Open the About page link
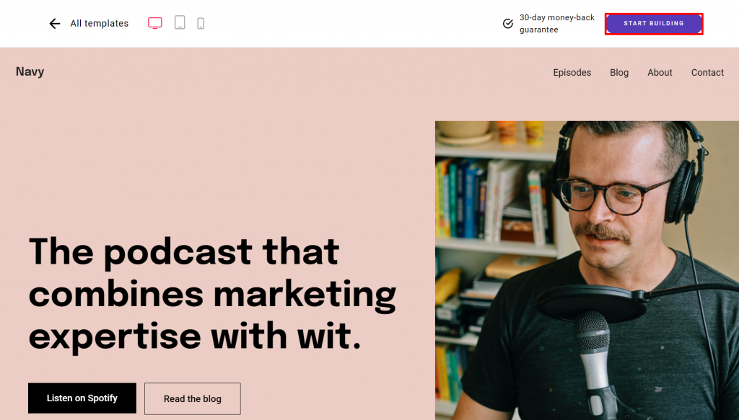 (x=660, y=73)
